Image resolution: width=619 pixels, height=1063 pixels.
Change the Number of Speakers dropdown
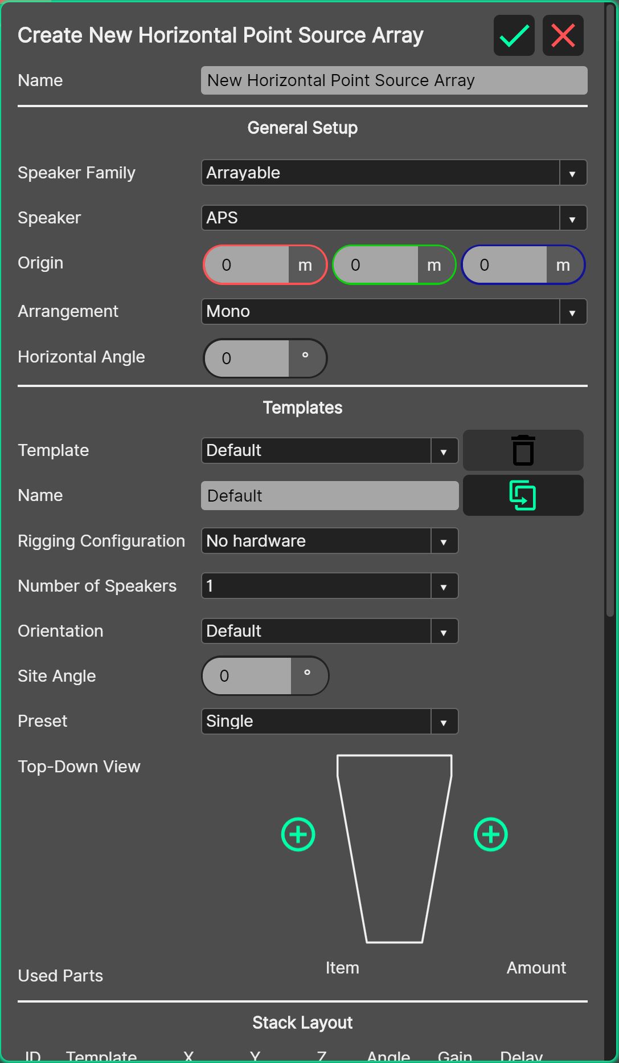[x=329, y=586]
